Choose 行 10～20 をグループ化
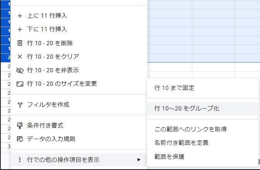 186,109
